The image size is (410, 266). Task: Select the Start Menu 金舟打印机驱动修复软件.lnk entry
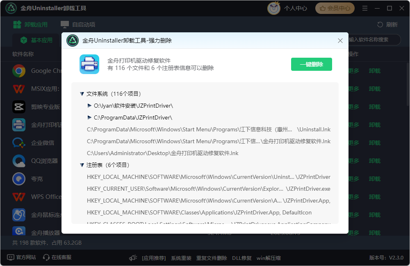(209, 141)
